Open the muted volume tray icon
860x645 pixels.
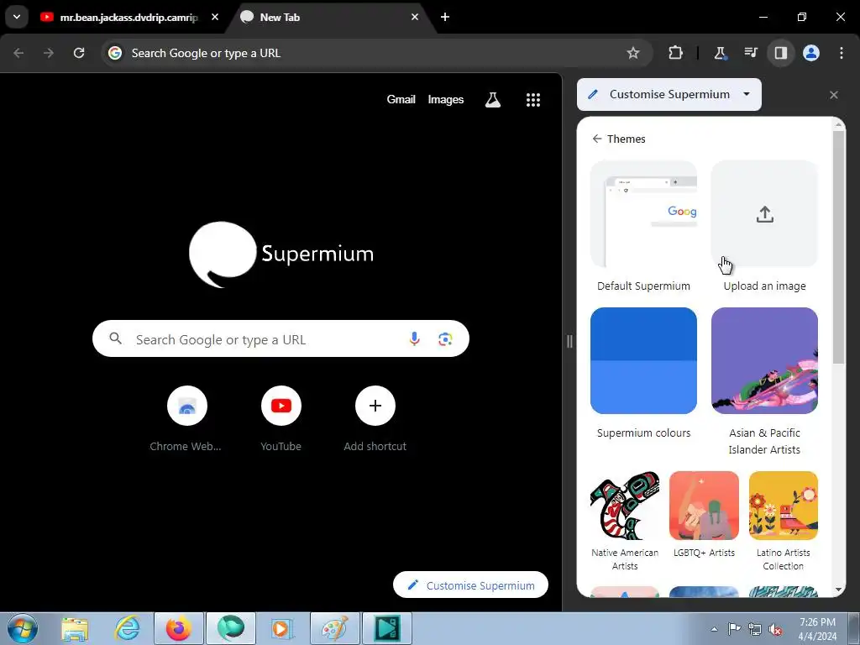click(775, 629)
